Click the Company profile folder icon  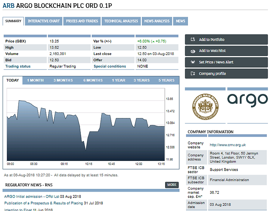pos(193,74)
